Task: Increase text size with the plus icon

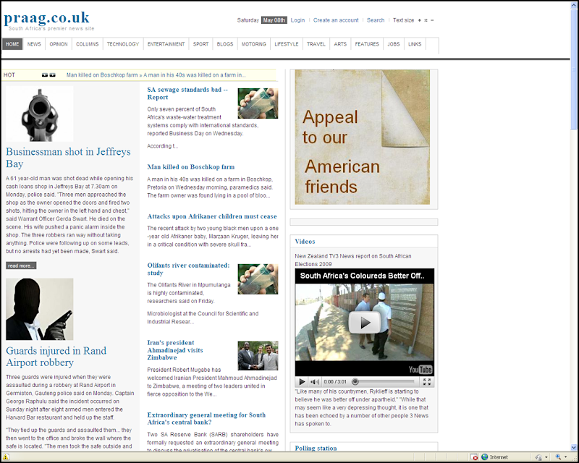Action: pos(420,20)
